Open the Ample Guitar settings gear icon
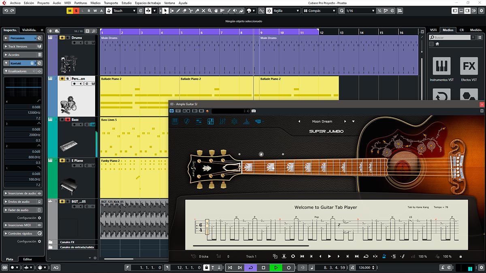486x273 pixels. 234,121
